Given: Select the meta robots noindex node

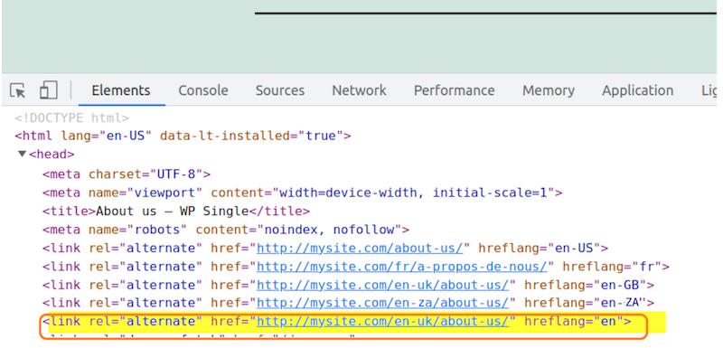Looking at the screenshot, I should [226, 230].
